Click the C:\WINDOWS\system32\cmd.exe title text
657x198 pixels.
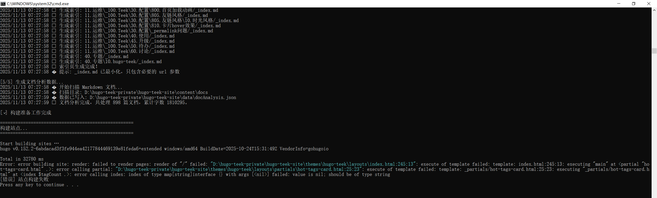[38, 4]
